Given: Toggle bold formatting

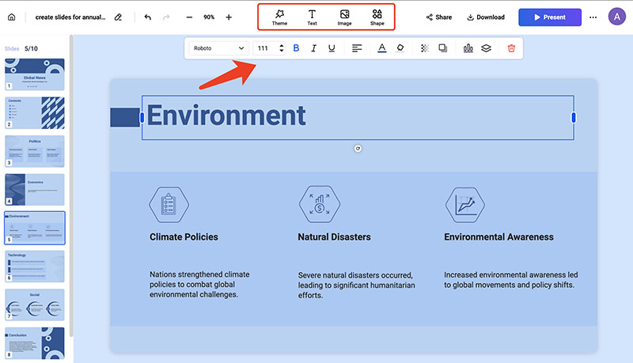Looking at the screenshot, I should pyautogui.click(x=296, y=48).
